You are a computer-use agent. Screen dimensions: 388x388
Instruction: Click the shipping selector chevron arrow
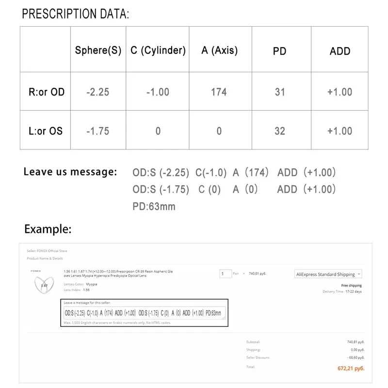pos(359,274)
